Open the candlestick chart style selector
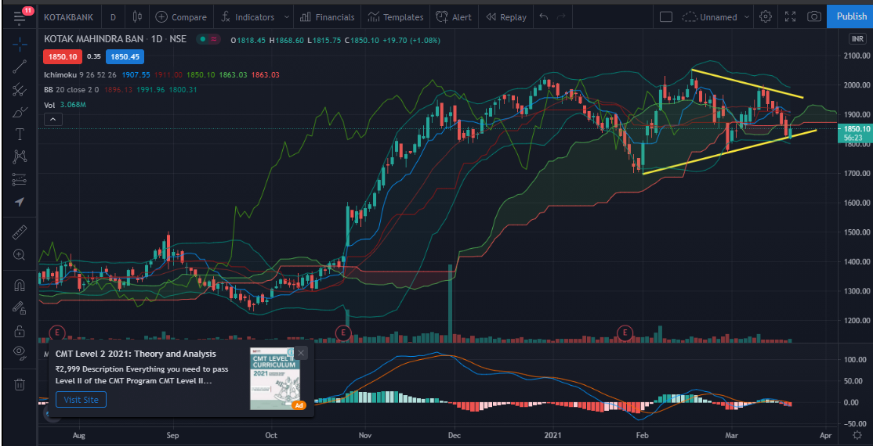The height and width of the screenshot is (446, 873). [137, 16]
